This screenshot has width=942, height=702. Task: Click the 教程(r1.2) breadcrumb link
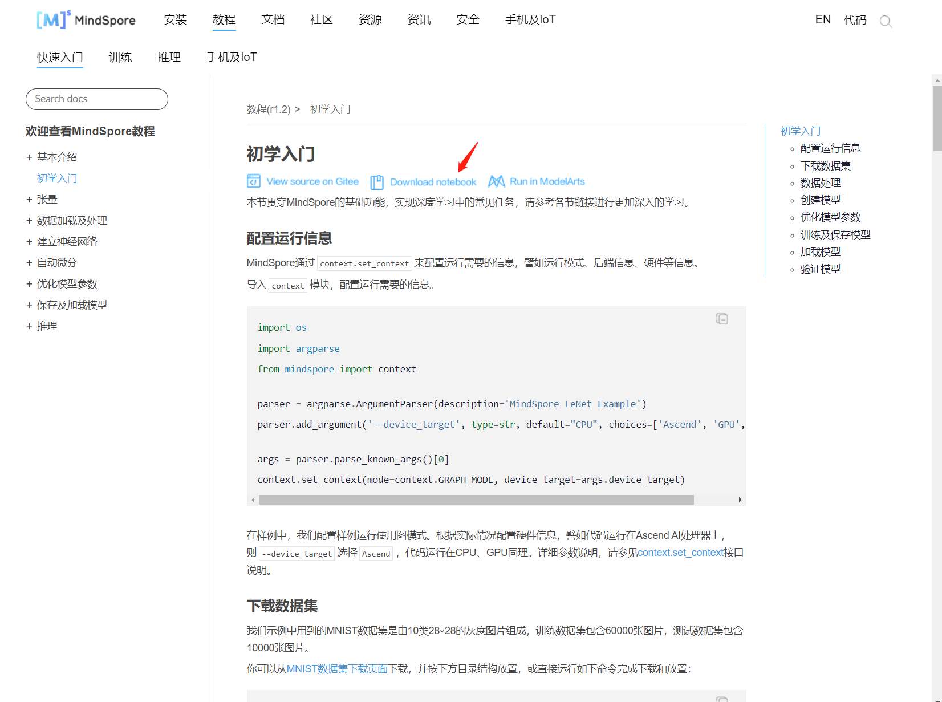[269, 109]
